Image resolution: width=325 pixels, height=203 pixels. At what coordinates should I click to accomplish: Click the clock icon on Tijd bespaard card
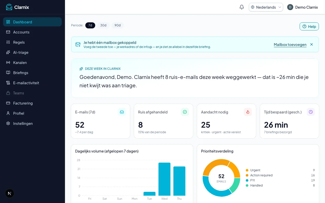pos(311,112)
